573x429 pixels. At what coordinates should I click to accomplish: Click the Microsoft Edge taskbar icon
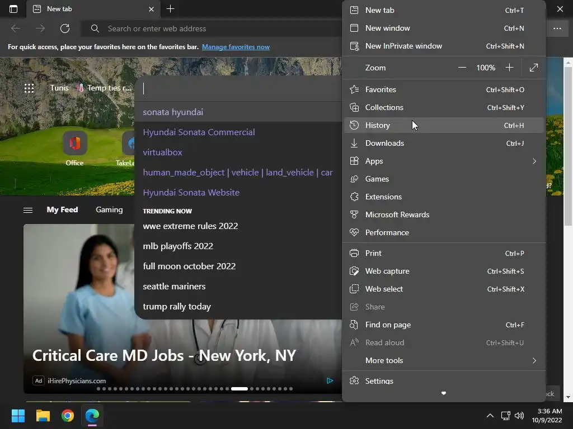point(92,416)
